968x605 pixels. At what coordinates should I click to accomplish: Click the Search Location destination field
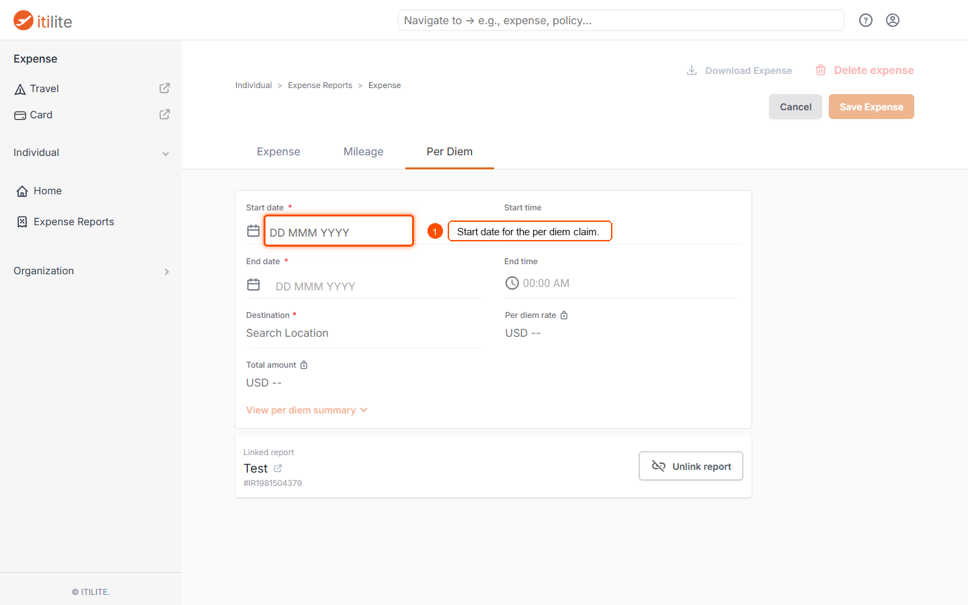[x=364, y=333]
